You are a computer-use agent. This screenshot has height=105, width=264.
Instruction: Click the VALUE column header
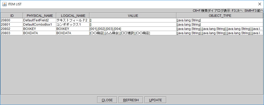[x=133, y=15]
